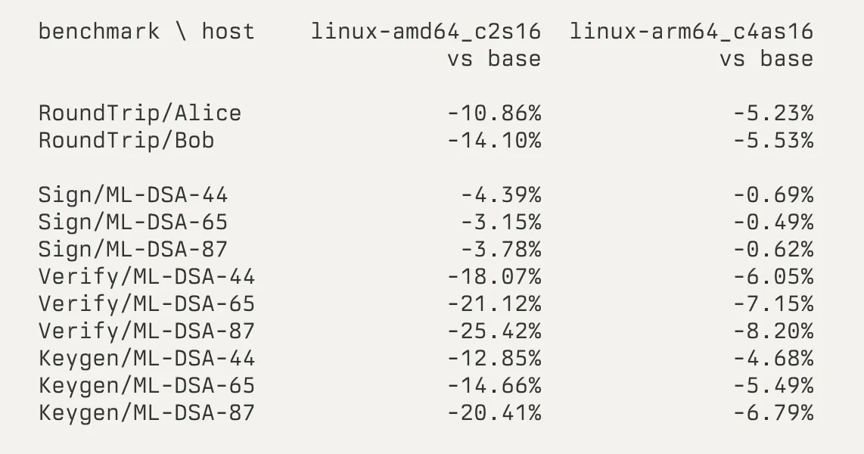Click the Verify/ML-DSA-87 benchmark label
864x454 pixels.
click(147, 331)
